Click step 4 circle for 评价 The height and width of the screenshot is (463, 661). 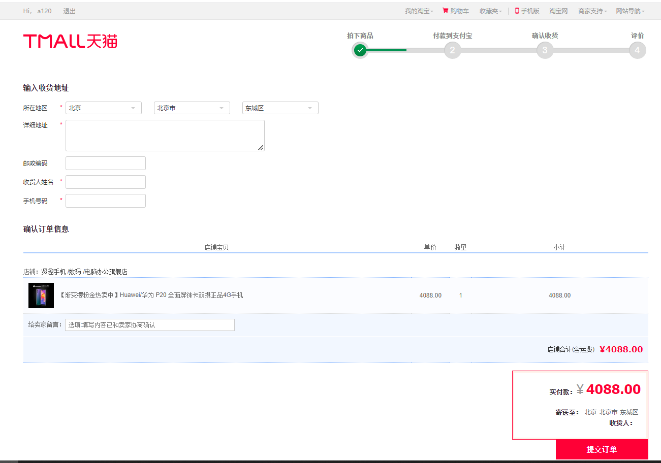pyautogui.click(x=637, y=50)
